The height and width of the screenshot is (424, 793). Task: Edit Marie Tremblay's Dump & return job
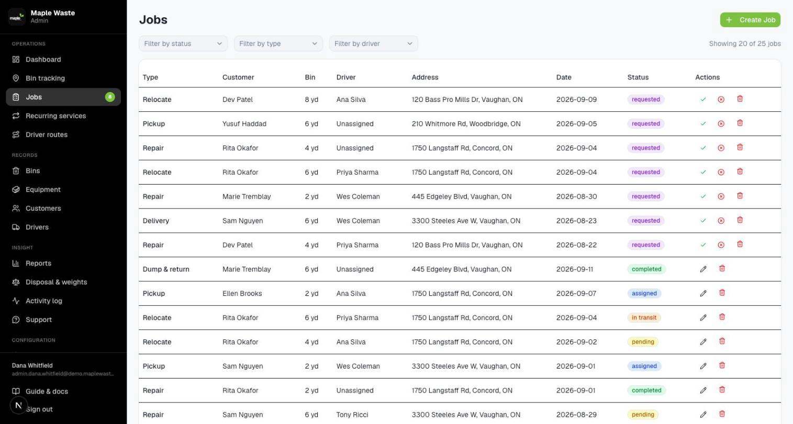pyautogui.click(x=703, y=269)
